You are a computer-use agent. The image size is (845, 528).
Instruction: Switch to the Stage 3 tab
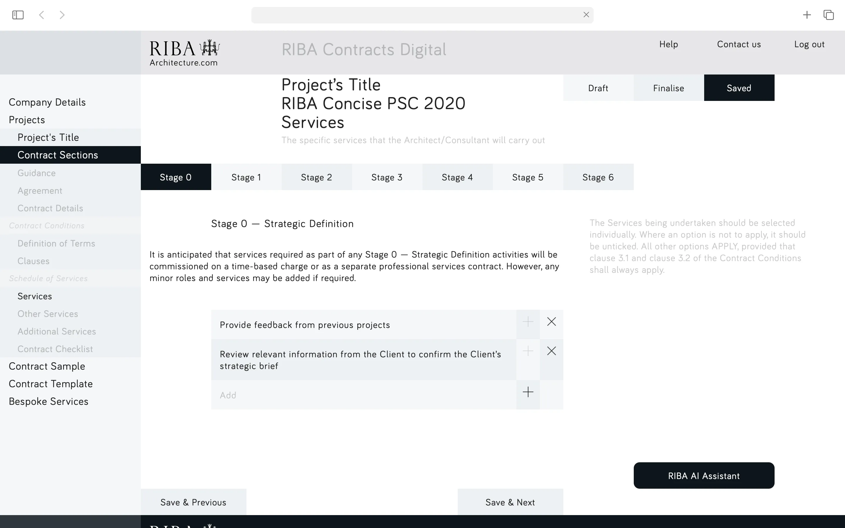click(x=387, y=177)
